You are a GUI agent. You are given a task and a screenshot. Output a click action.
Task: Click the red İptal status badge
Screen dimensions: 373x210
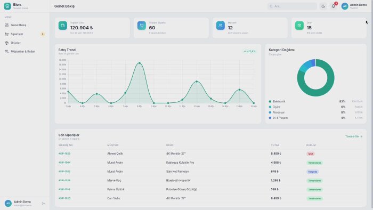311,154
